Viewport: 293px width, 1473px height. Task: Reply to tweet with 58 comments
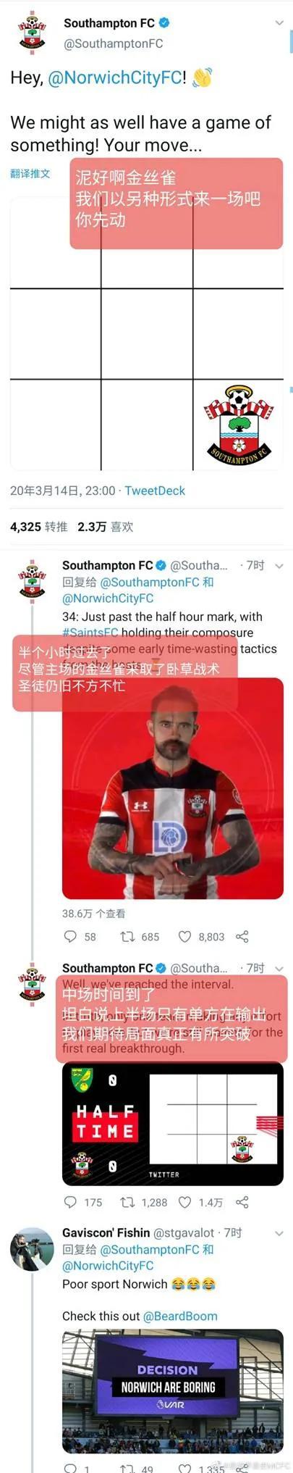click(70, 937)
